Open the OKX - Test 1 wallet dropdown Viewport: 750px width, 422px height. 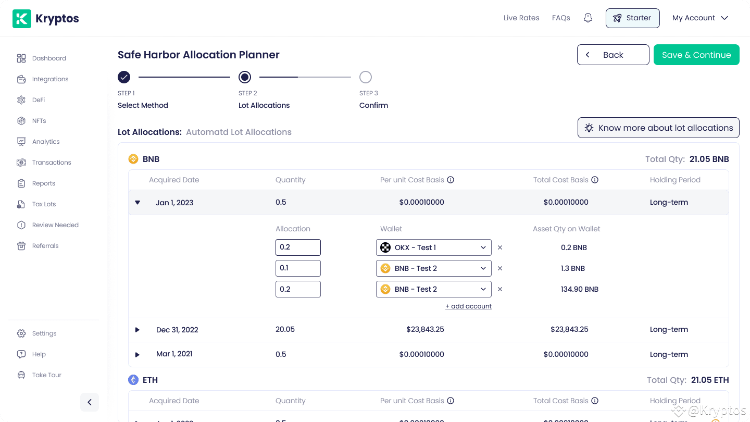tap(433, 247)
